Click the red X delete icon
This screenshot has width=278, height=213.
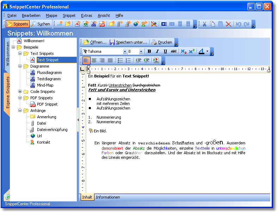click(229, 24)
